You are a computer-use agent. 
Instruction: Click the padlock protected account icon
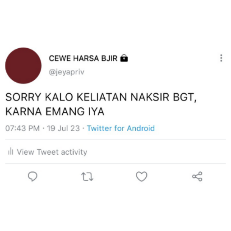pyautogui.click(x=124, y=58)
